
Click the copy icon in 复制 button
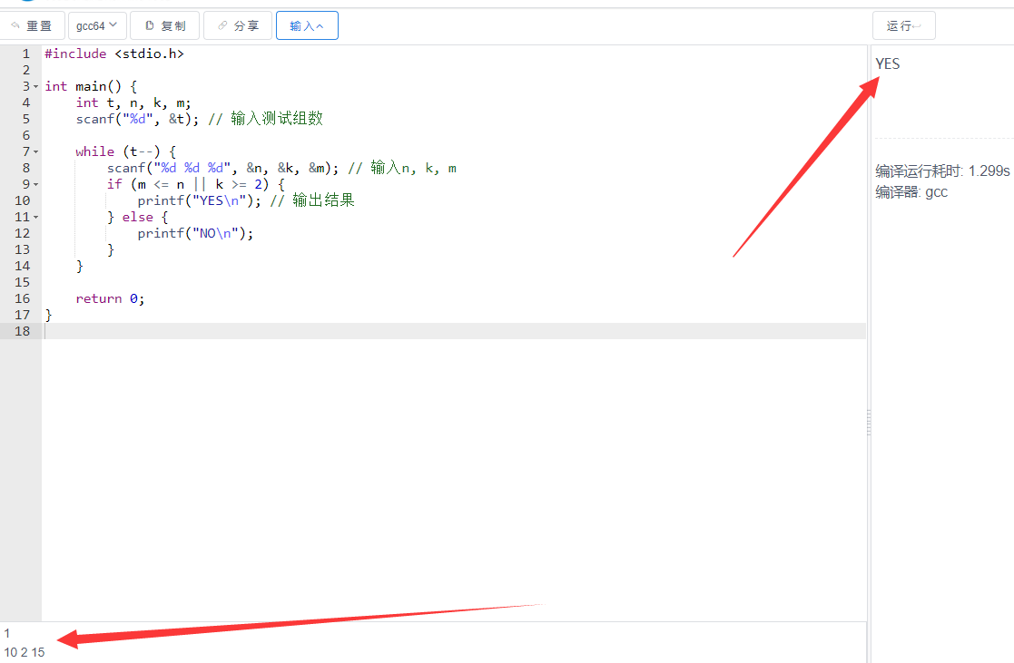pyautogui.click(x=150, y=25)
